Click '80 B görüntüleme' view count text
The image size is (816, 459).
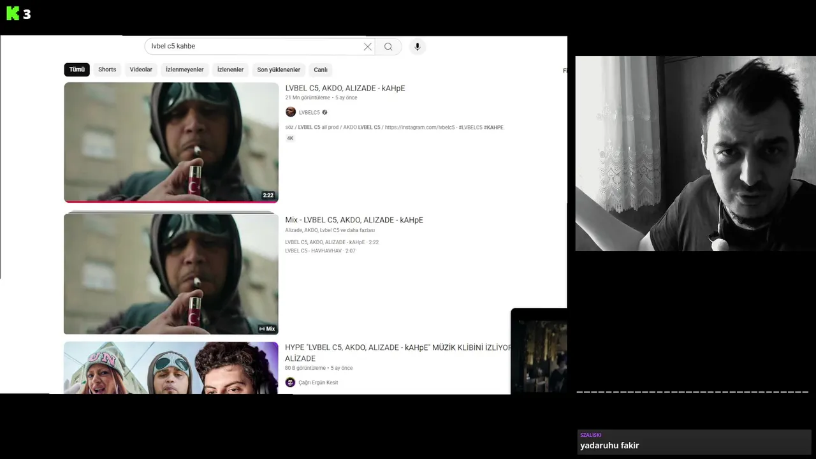(x=305, y=368)
